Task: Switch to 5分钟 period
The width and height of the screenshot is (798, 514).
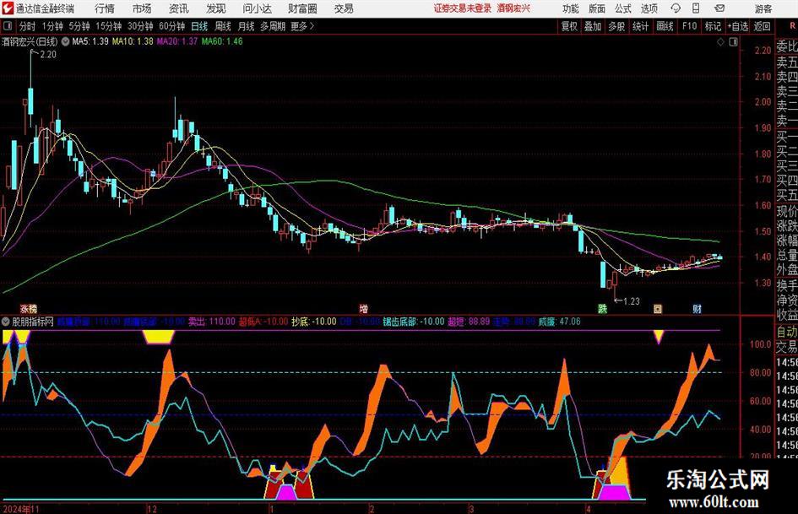Action: click(x=79, y=26)
